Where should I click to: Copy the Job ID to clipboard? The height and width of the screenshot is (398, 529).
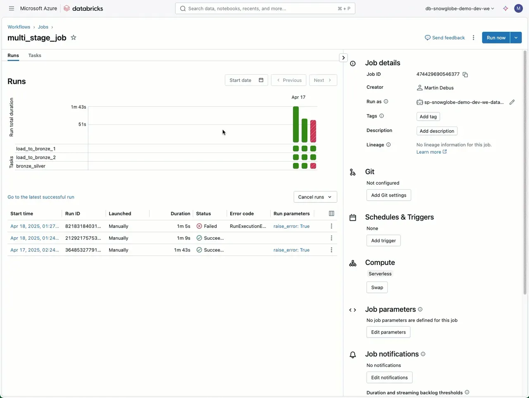pyautogui.click(x=465, y=74)
